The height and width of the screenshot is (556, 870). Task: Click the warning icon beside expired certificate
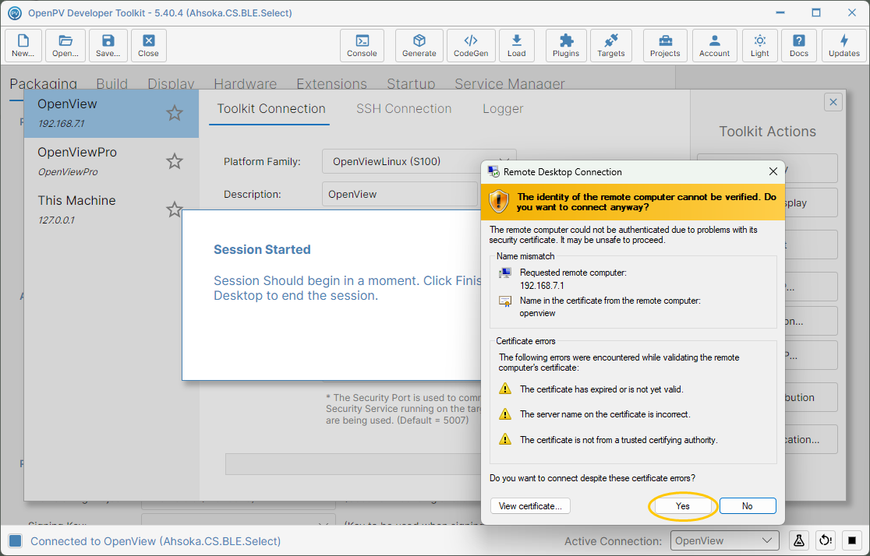click(x=505, y=389)
